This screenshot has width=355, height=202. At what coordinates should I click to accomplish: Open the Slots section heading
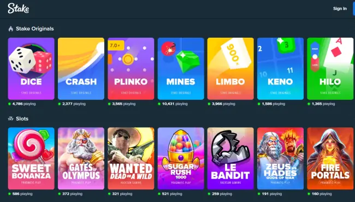(x=22, y=118)
